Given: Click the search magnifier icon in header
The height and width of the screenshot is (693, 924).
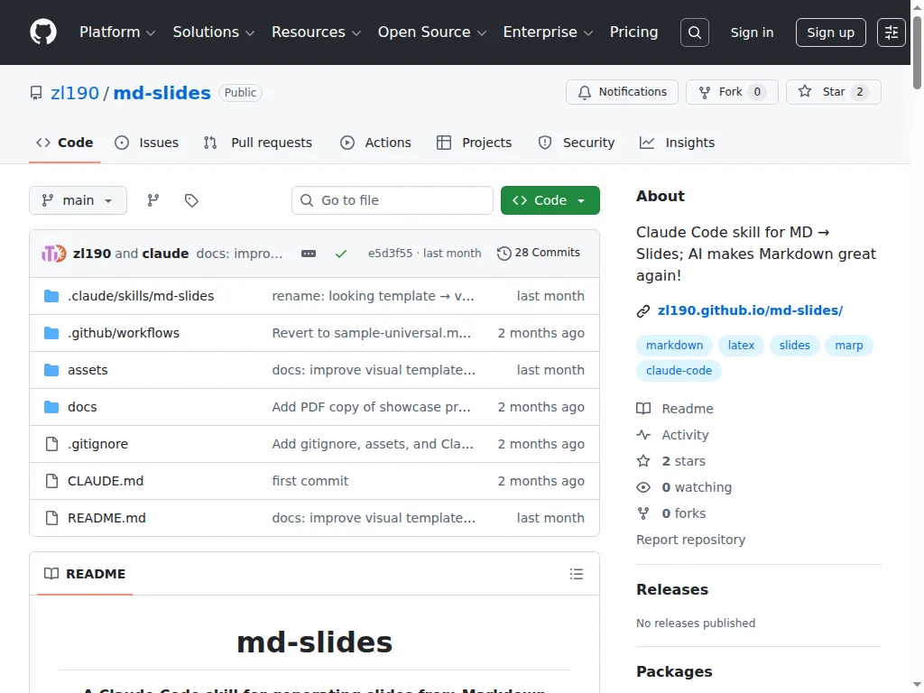Looking at the screenshot, I should [x=694, y=32].
